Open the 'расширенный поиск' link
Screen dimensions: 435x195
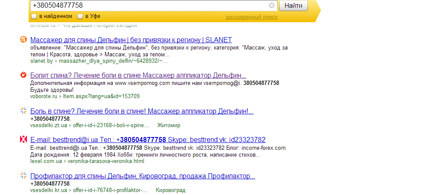[x=251, y=17]
